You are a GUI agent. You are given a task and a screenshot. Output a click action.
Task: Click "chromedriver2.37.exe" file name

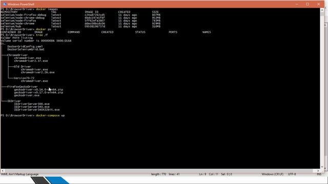[x=31, y=61]
